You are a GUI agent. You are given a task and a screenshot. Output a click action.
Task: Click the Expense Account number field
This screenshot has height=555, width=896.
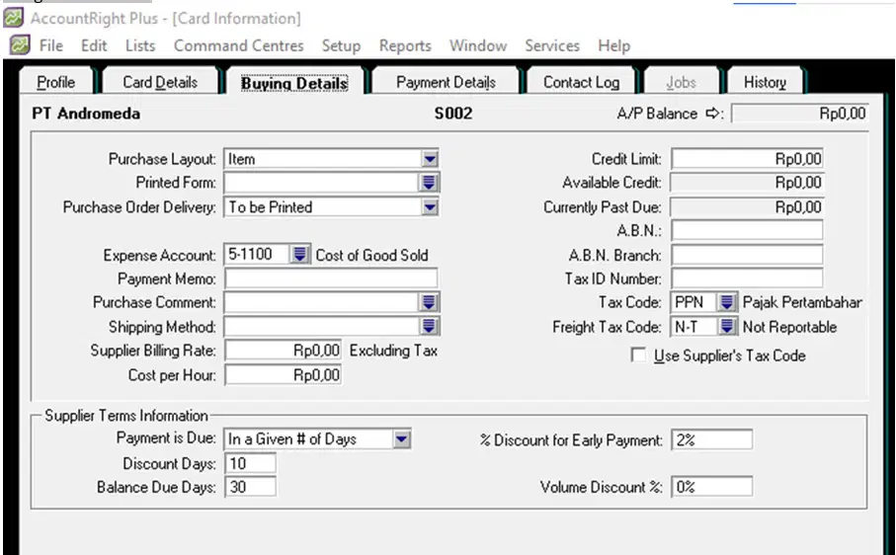[257, 254]
